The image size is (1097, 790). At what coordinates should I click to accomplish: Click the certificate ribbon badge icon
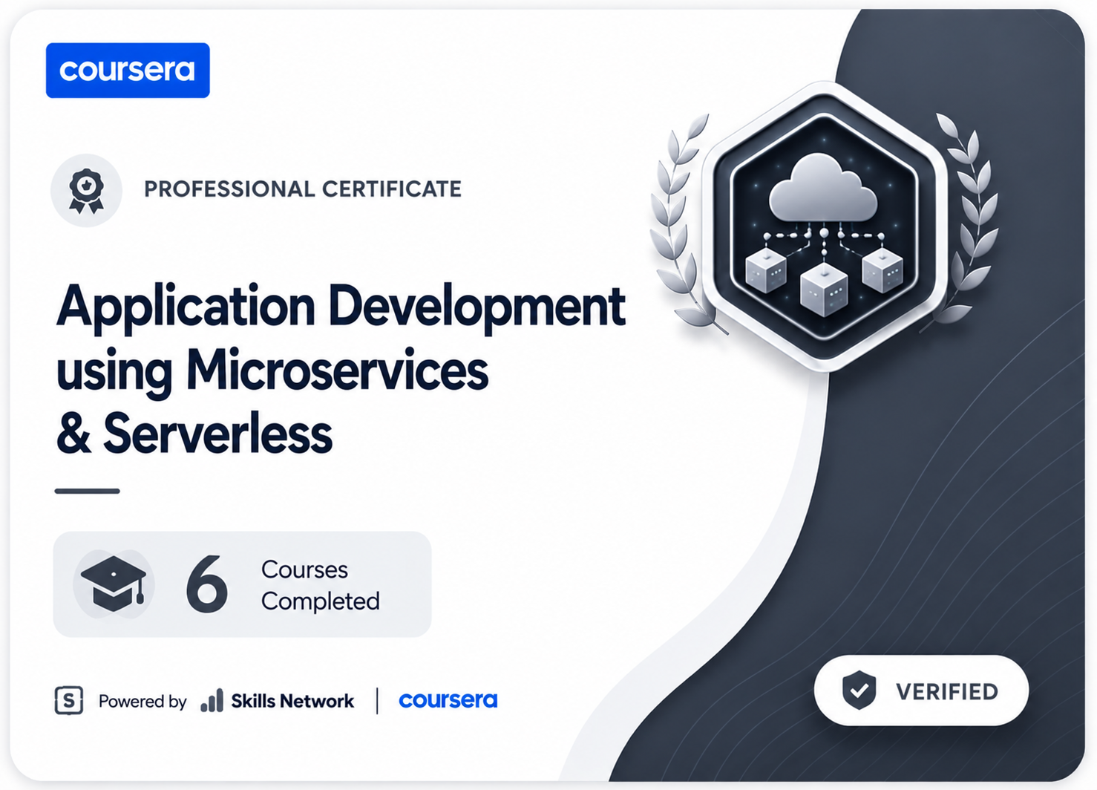[x=87, y=191]
